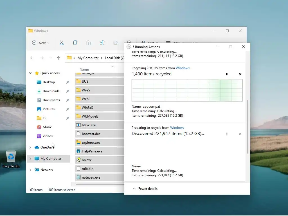Go up one folder level arrow

click(x=58, y=58)
